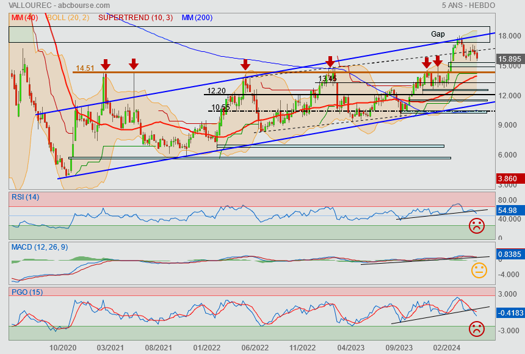Click the red 3.860 price tag
The image size is (525, 354).
click(x=510, y=179)
